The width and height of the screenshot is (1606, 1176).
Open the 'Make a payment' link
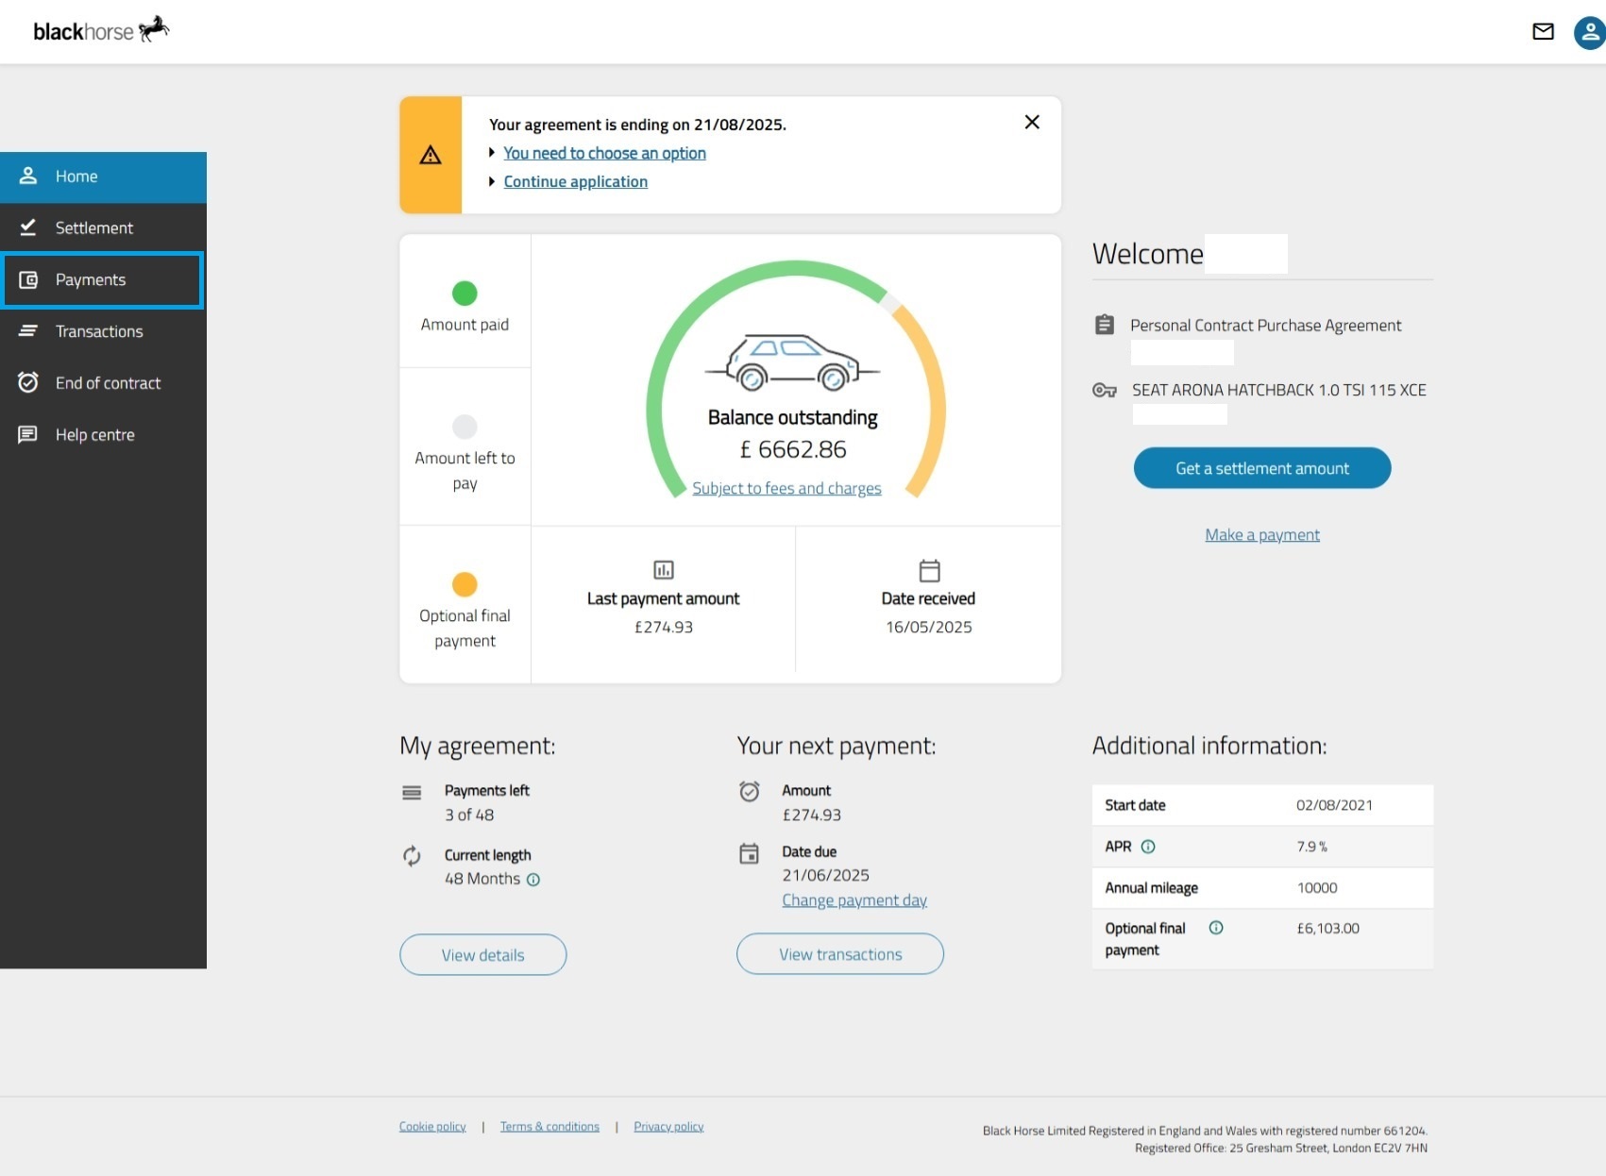pyautogui.click(x=1262, y=535)
